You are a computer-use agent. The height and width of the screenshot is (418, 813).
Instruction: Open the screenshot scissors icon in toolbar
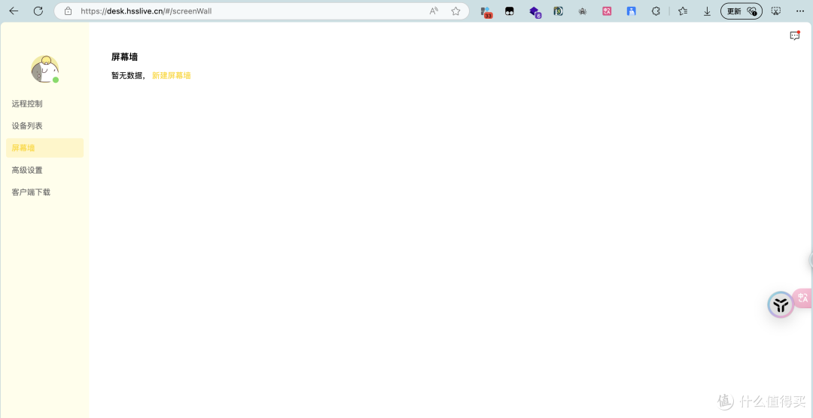(775, 11)
